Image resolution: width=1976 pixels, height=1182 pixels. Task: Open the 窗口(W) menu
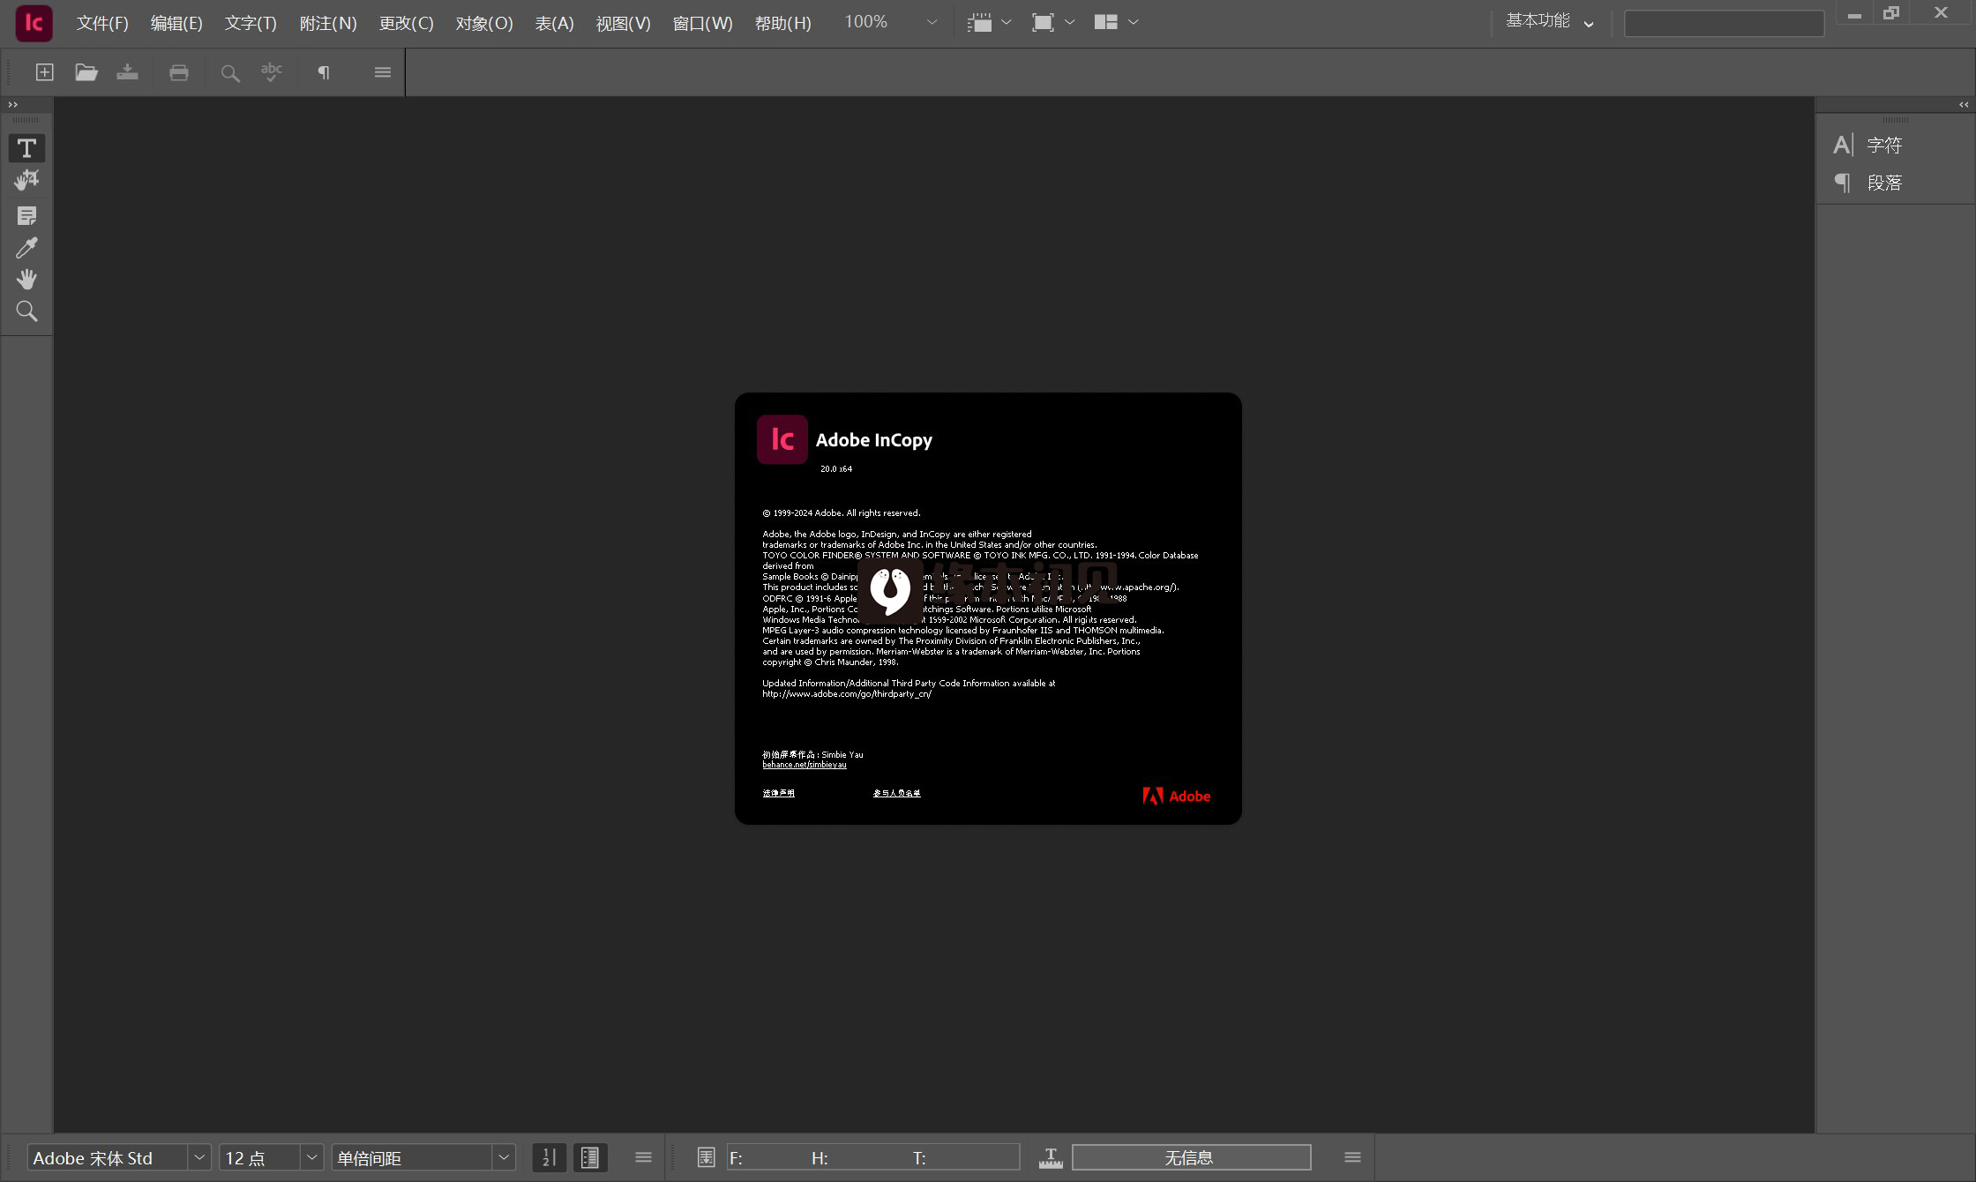(702, 23)
